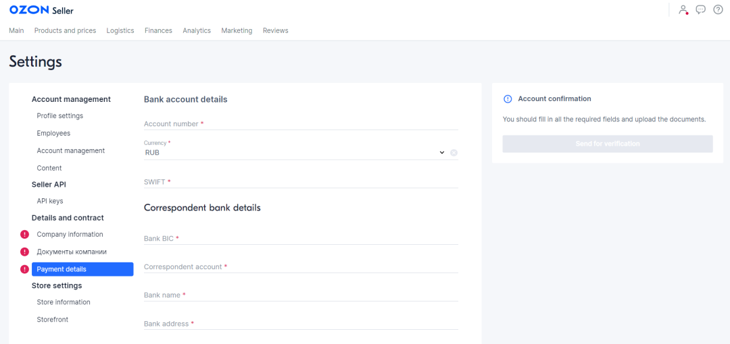
Task: Expand the Currency dropdown arrow
Action: click(x=442, y=152)
